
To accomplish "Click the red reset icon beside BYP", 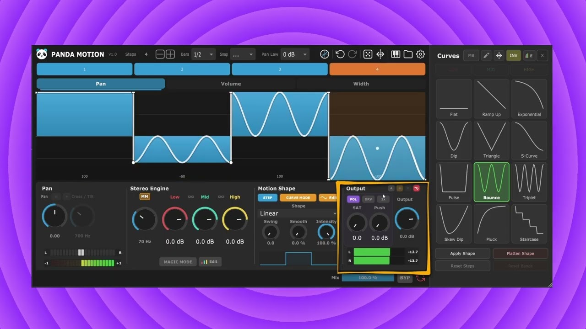I will coord(420,278).
